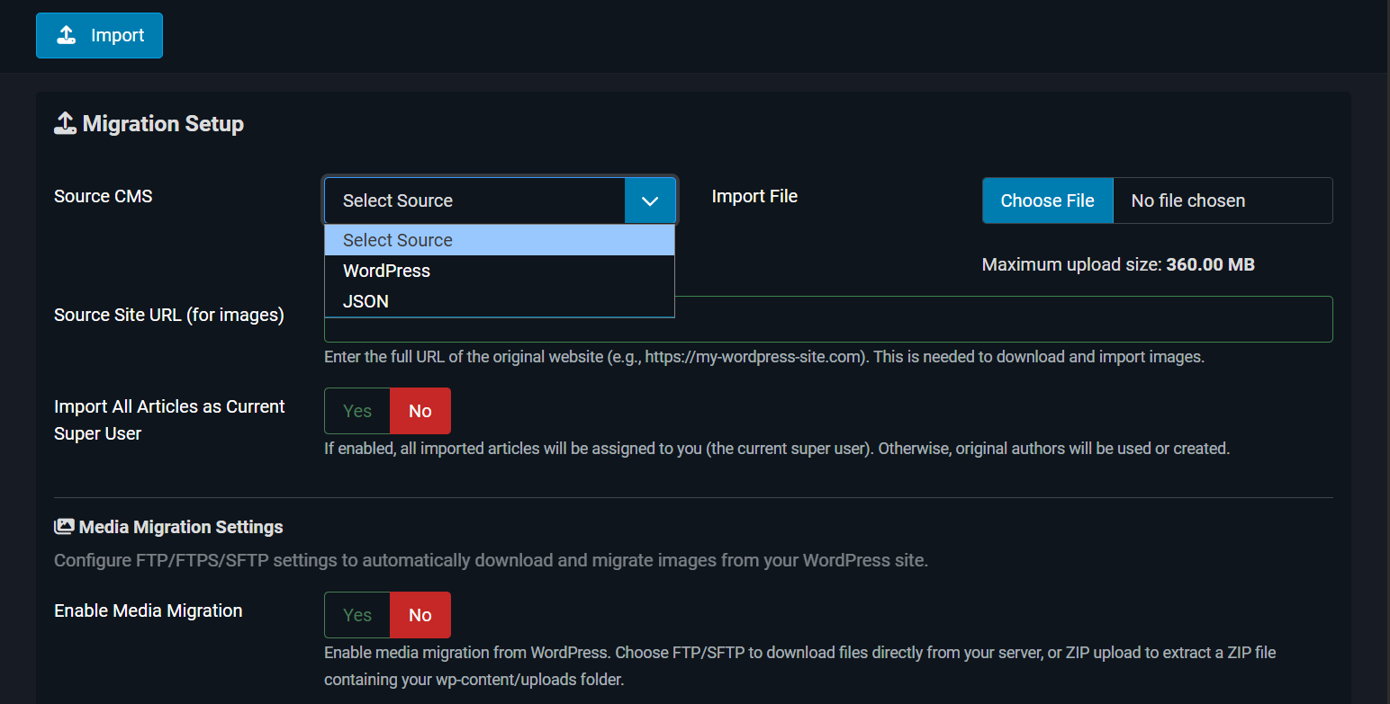The width and height of the screenshot is (1390, 704).
Task: Click the Source CMS label
Action: coord(104,196)
